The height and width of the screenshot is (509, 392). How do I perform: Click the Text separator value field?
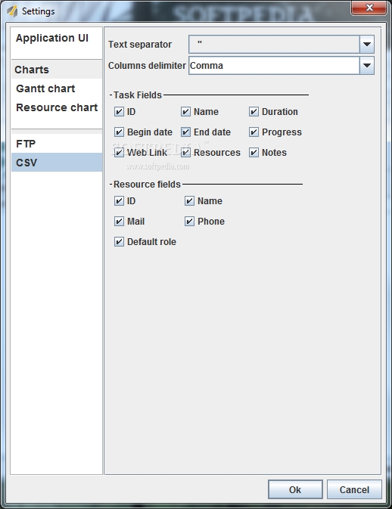click(x=274, y=44)
